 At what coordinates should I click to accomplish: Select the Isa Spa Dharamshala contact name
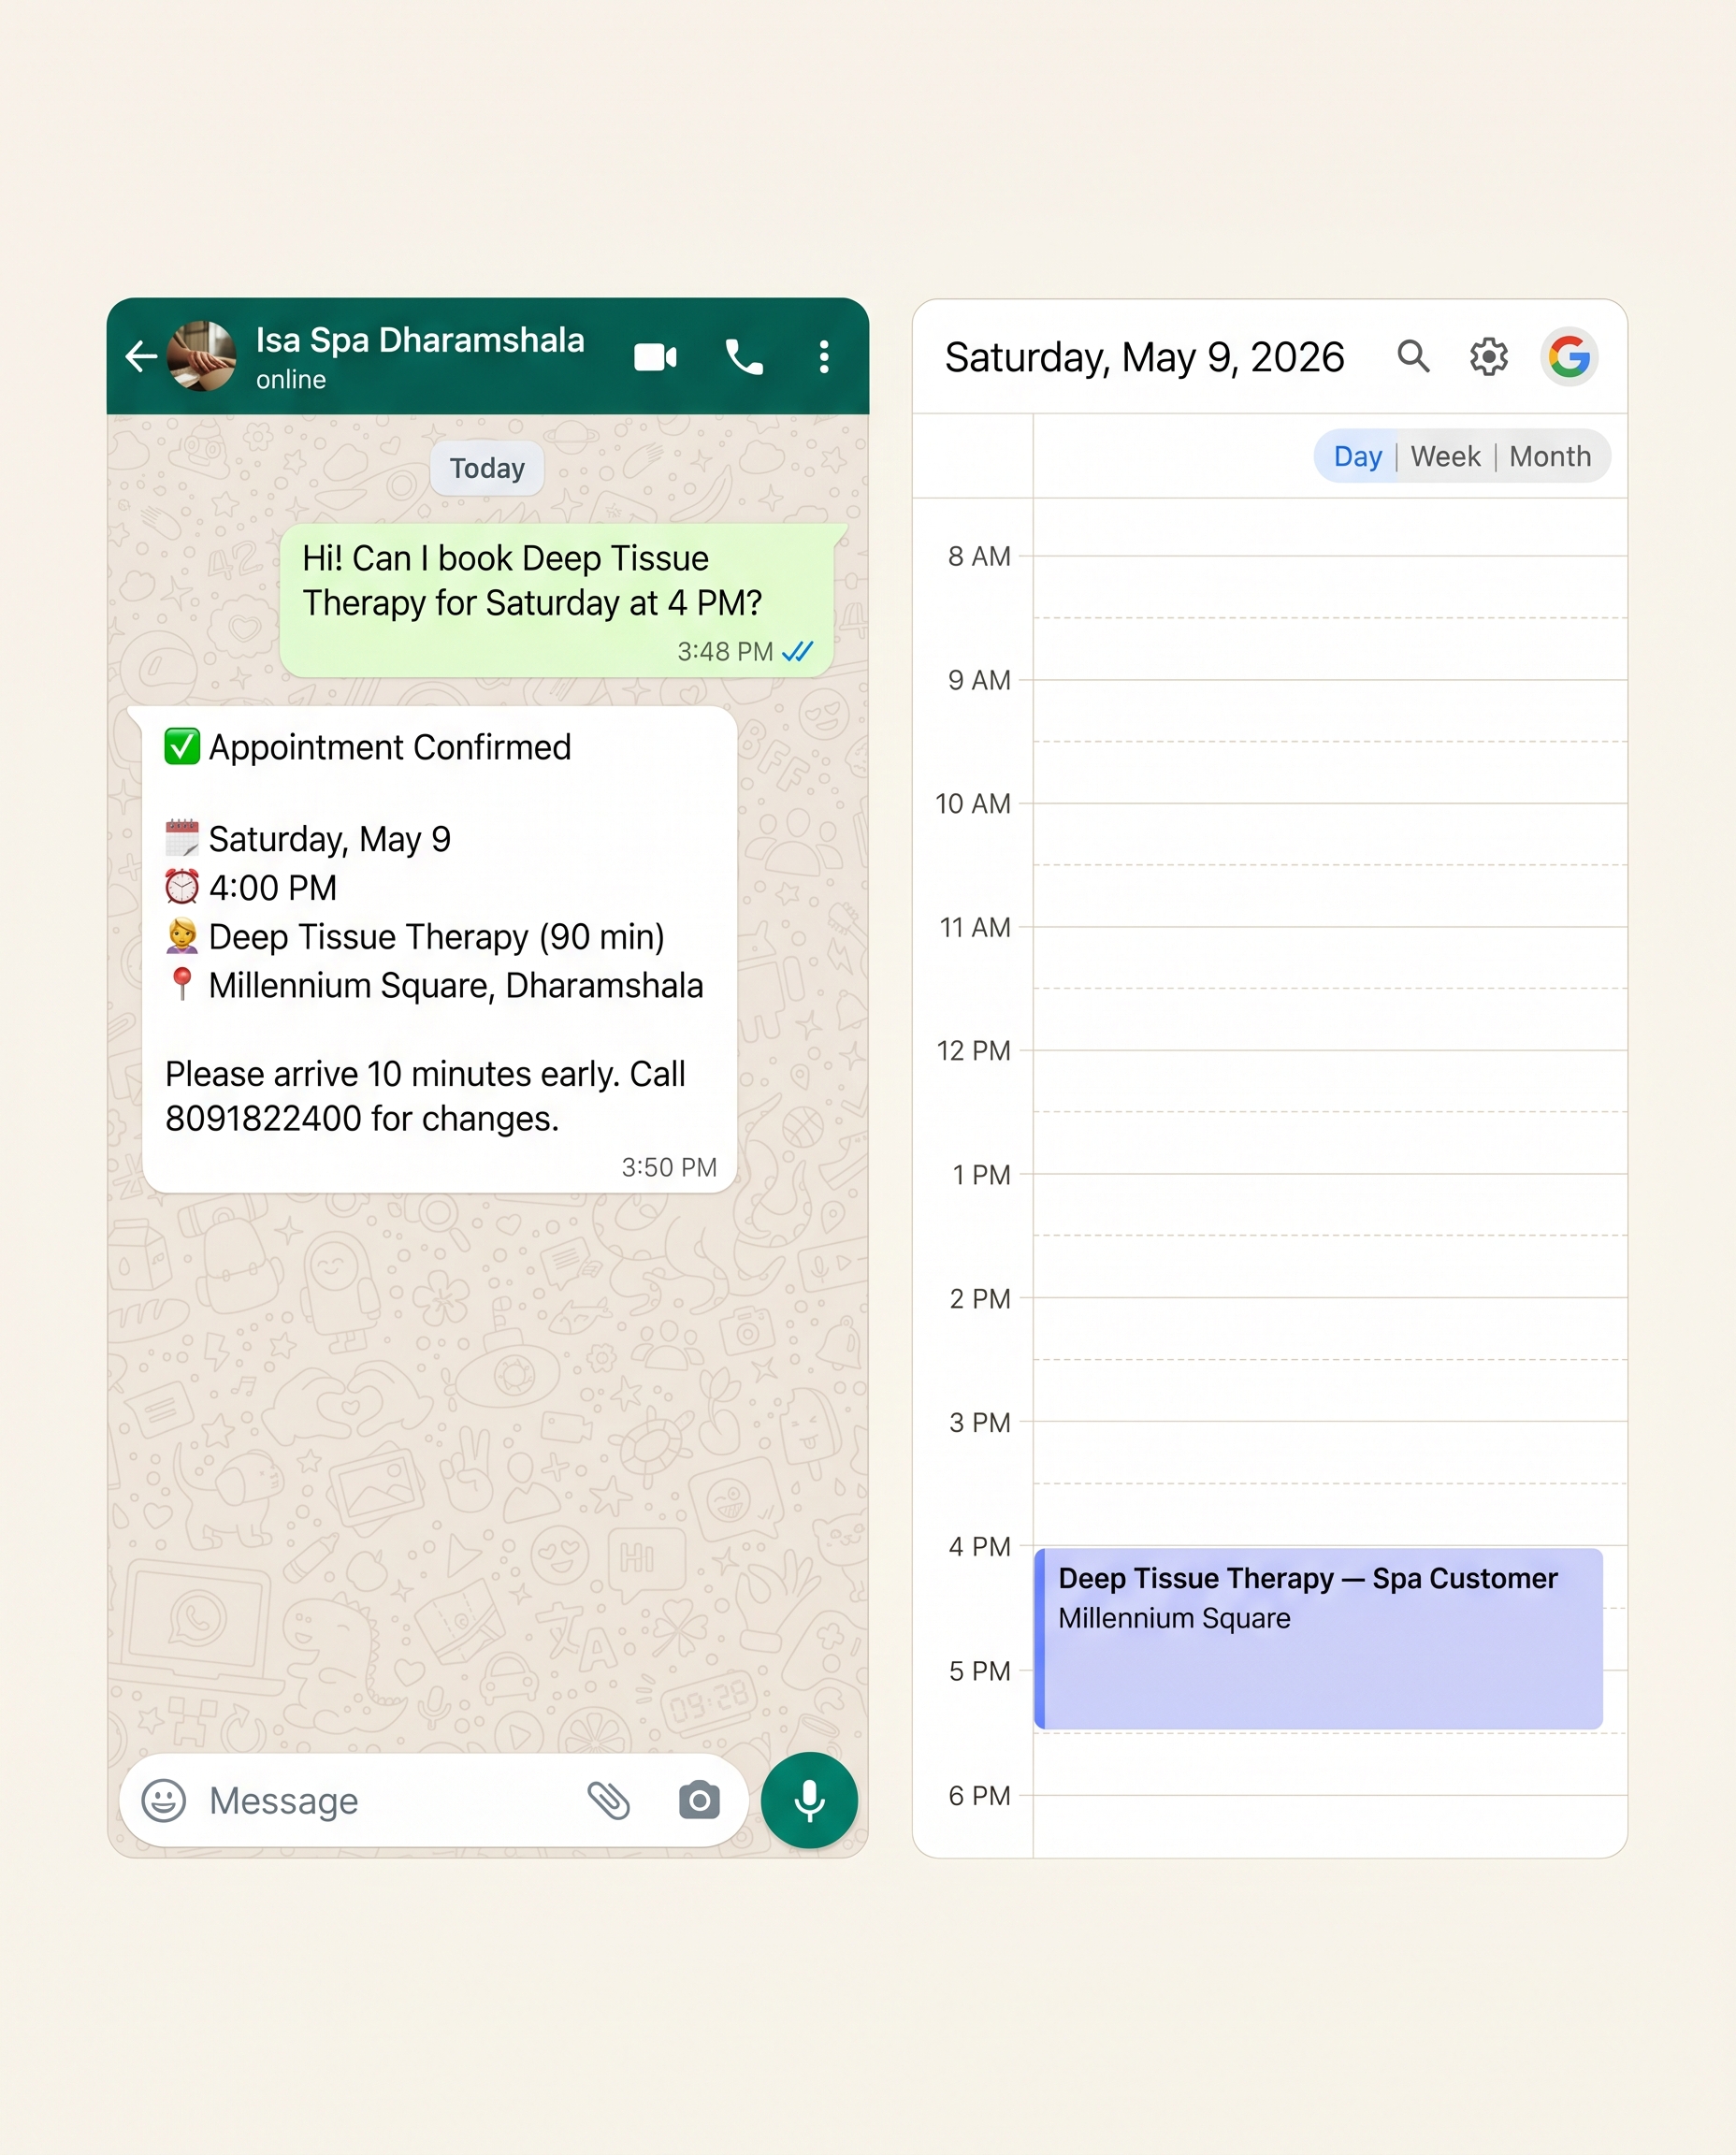point(420,340)
